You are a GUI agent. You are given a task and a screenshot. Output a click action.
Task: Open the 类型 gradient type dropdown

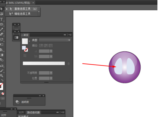55,40
